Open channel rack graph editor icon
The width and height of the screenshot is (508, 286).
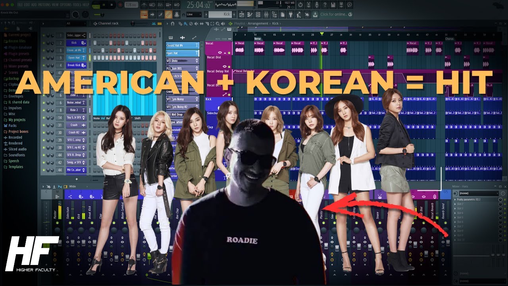click(154, 23)
